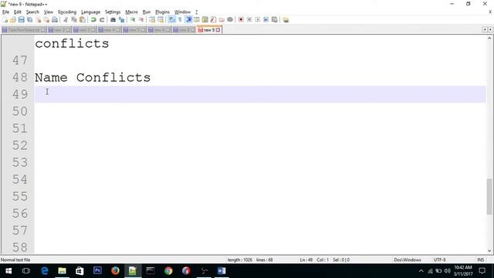
Task: Click the vertical scrollbar up arrow
Action: pyautogui.click(x=489, y=39)
